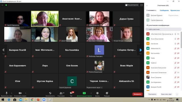Open Microsoft Edge from taskbar
182x102 pixels.
point(9,100)
